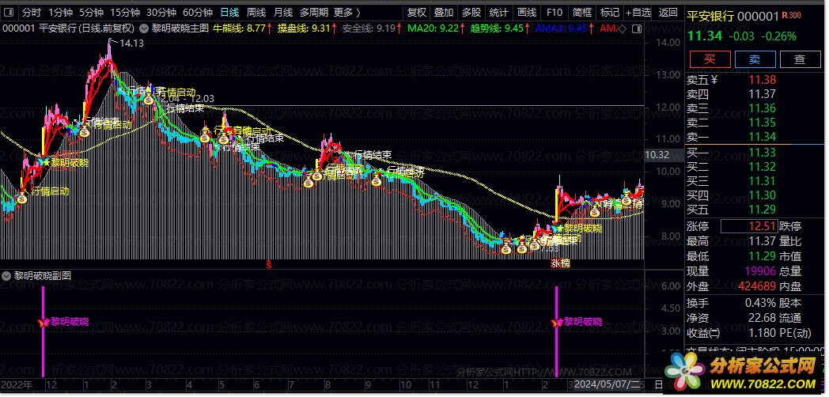This screenshot has height=397, width=829.
Task: Click the 平安银行 stock name header
Action: [710, 17]
